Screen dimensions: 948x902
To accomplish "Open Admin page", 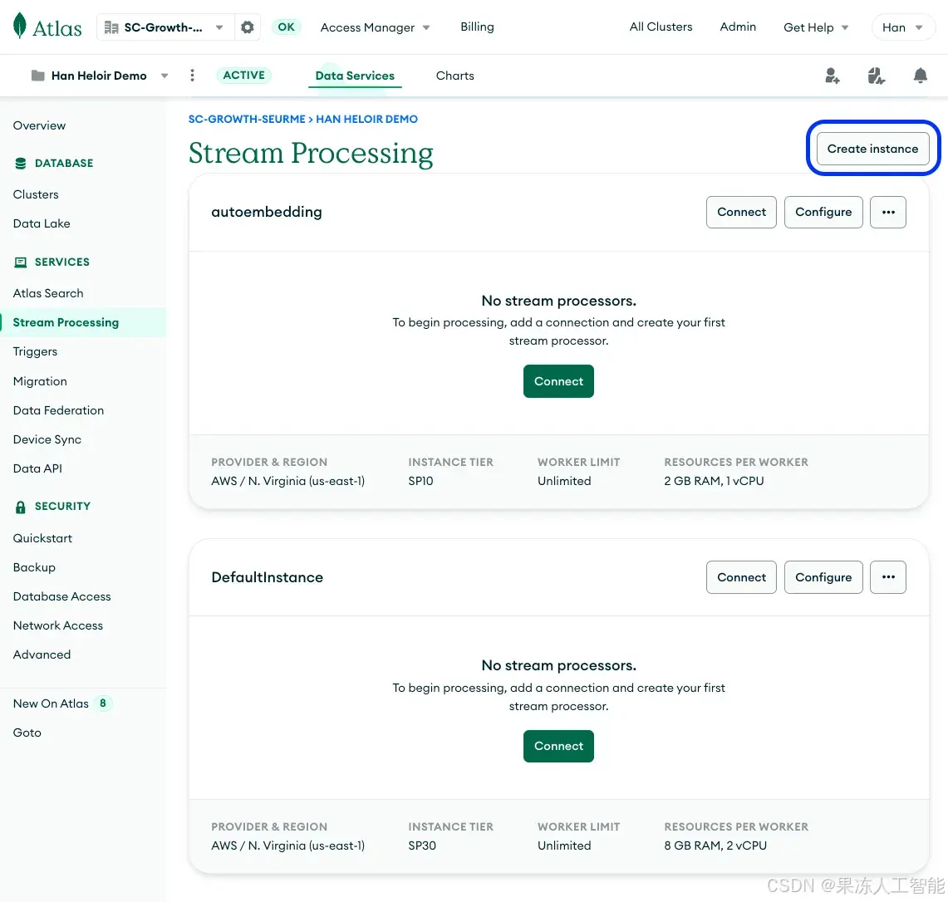I will coord(738,27).
